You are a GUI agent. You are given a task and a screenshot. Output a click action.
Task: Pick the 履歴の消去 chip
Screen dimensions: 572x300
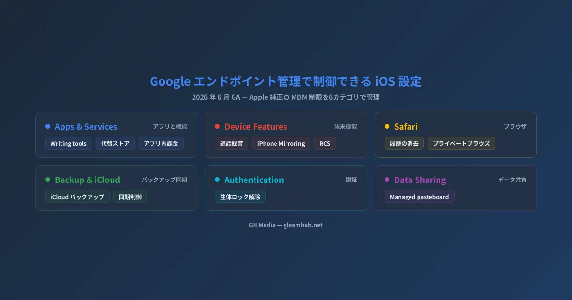tap(404, 143)
